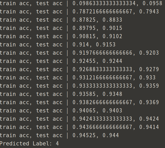Click train accuracy 0.87825 in third line
The width and height of the screenshot is (165, 148).
point(84,20)
